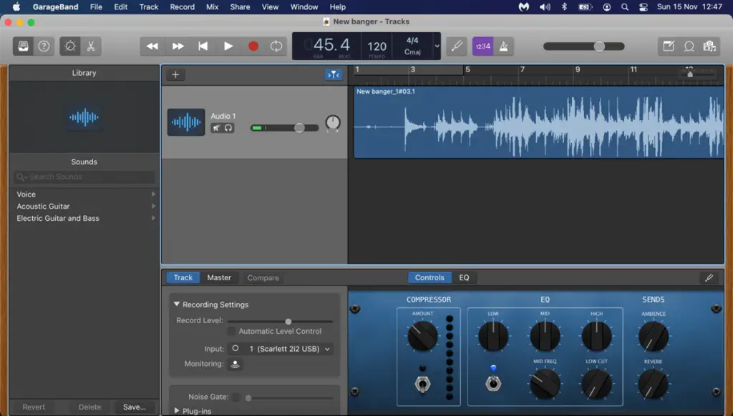This screenshot has height=416, width=733.
Task: Click the Search Sounds field in the Library
Action: [84, 177]
